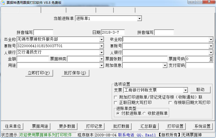Decrease 票据号码 with the down arrow

click(x=211, y=60)
